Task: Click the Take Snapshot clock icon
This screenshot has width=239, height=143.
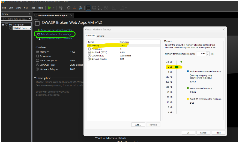Action: pyautogui.click(x=69, y=8)
